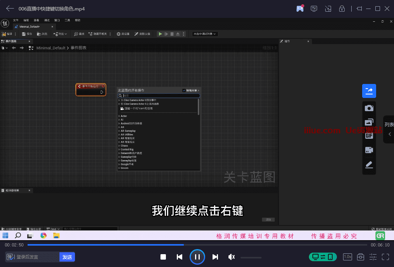Enter fullscreen mode in the player
394x267 pixels.
coord(385,257)
